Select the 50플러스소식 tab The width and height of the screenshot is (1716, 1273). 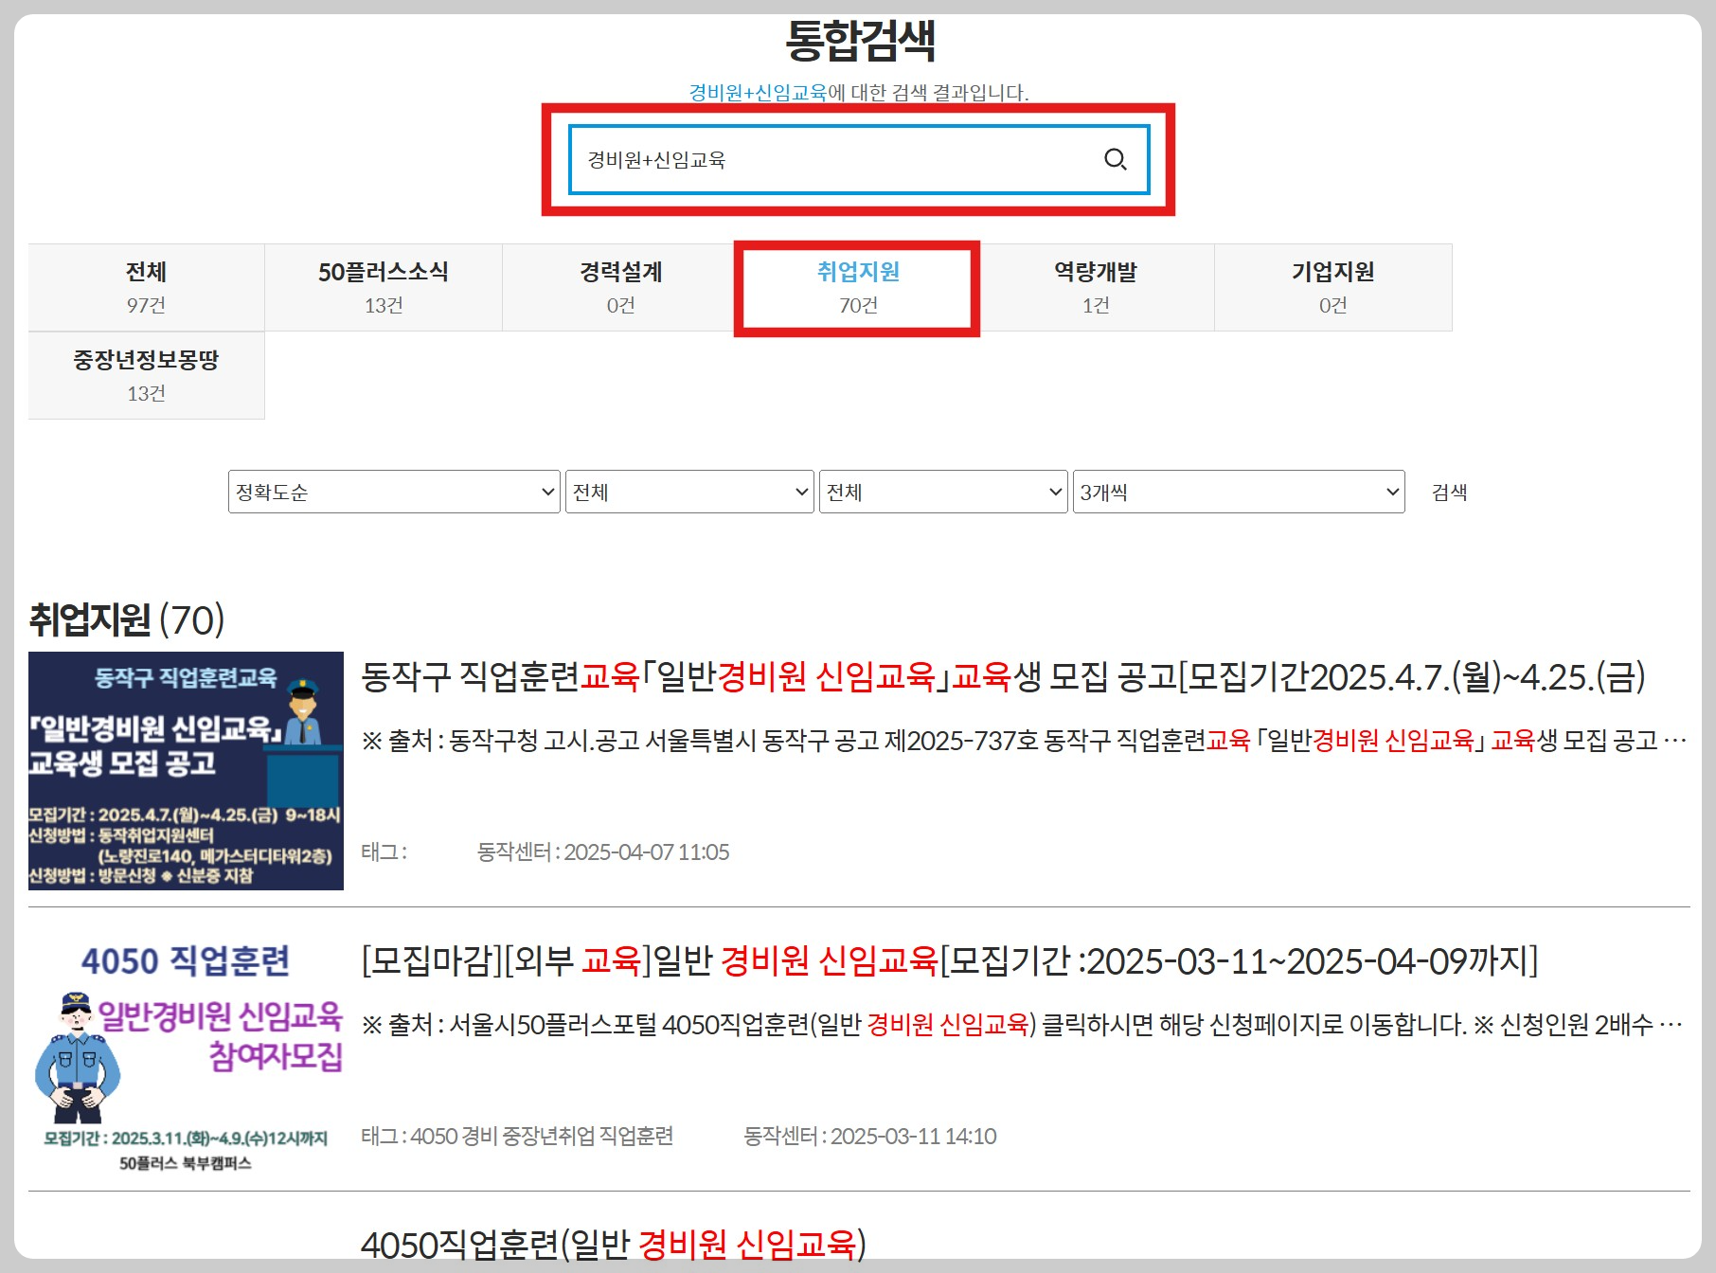(x=383, y=287)
